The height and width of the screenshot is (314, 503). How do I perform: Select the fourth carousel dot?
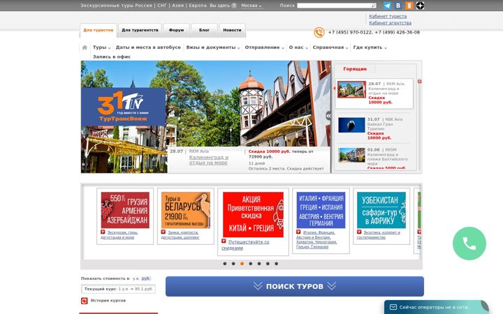[251, 264]
